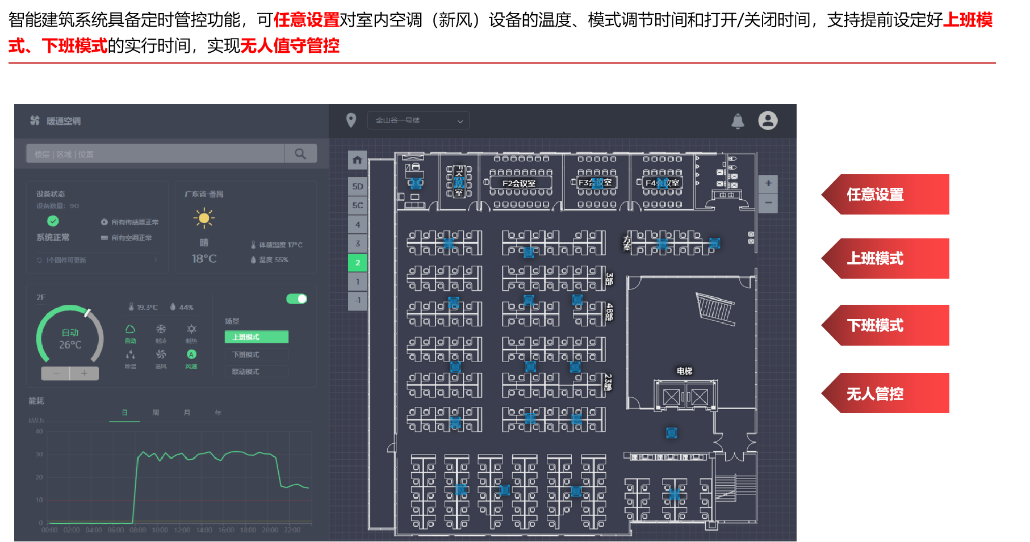Click the map zoom-in plus button

768,183
